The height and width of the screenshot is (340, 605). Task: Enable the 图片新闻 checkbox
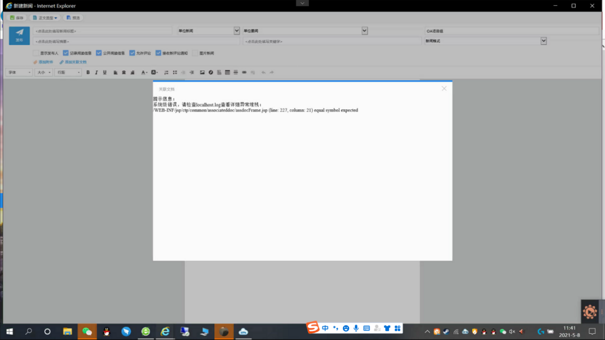[195, 53]
